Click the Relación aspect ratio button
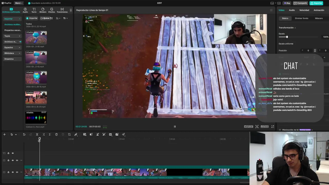Image resolution: width=329 pixels, height=185 pixels. [264, 126]
